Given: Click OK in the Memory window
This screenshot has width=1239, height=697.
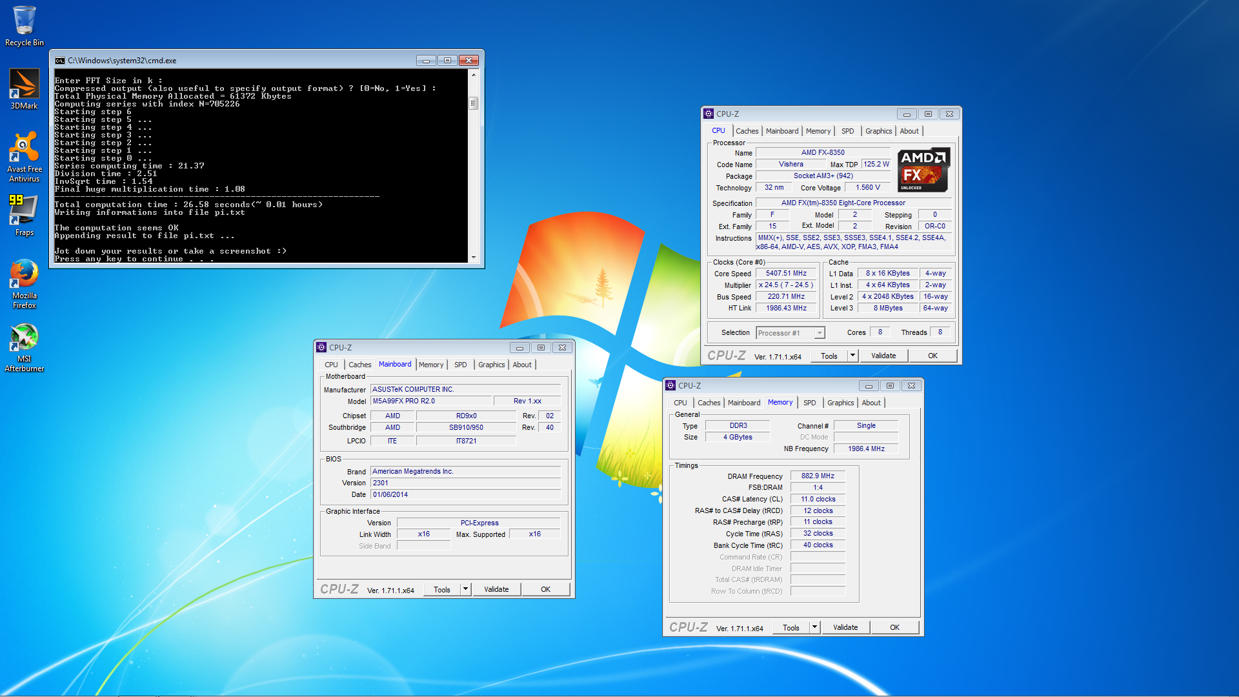Looking at the screenshot, I should click(x=894, y=627).
